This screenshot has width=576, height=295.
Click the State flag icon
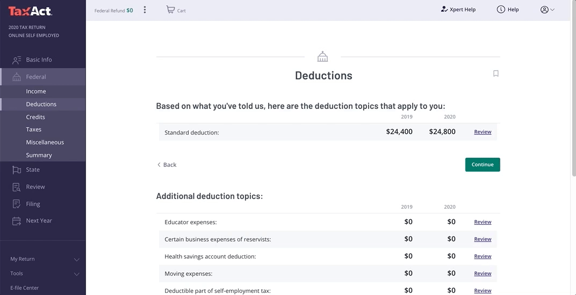[17, 170]
